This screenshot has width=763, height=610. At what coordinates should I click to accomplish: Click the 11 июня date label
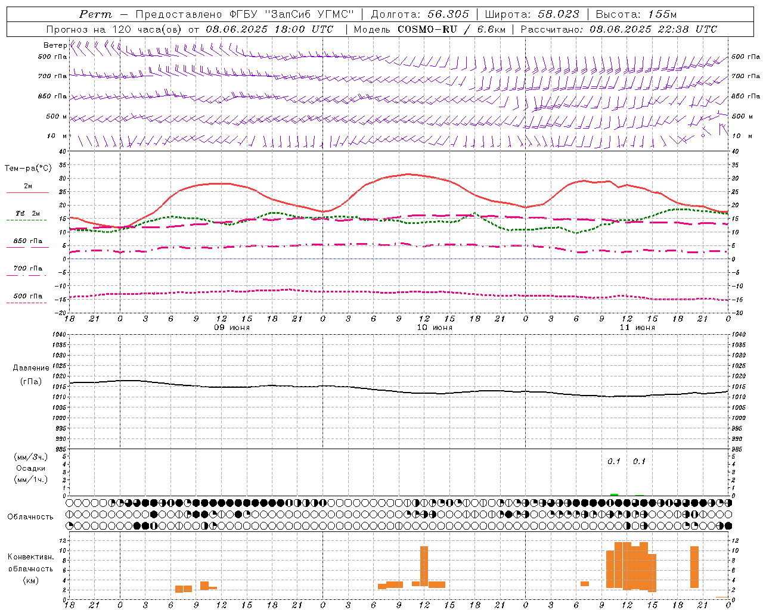(637, 328)
